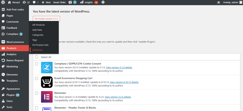Click the updates icon showing 22
243x111 pixels.
click(24, 2)
